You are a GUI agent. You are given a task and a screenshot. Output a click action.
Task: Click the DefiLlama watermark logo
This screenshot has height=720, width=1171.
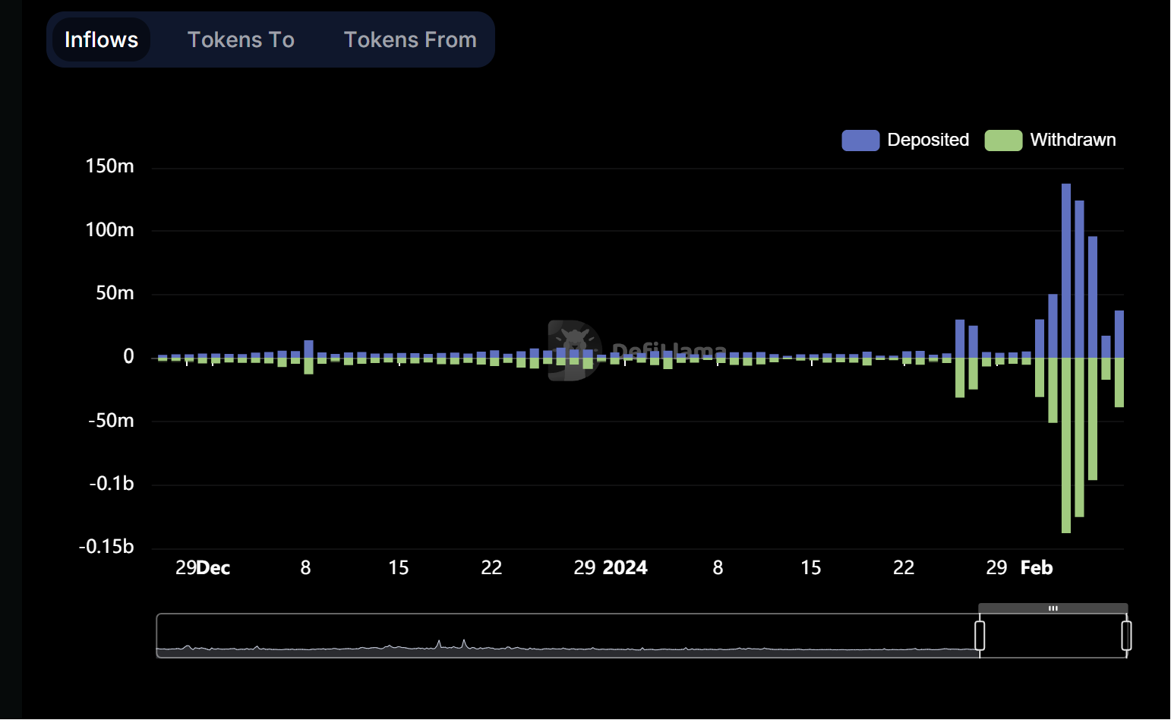(x=575, y=350)
